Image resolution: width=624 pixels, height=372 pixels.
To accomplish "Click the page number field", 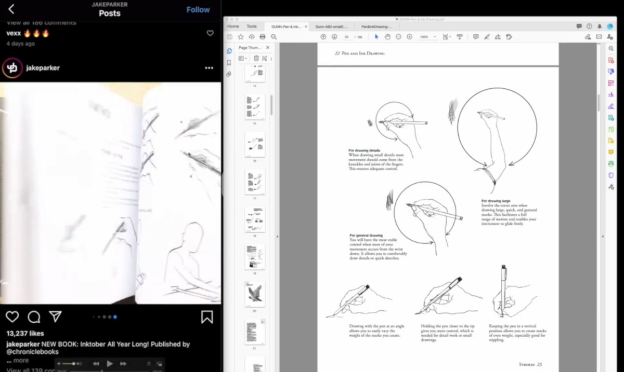I will [346, 37].
